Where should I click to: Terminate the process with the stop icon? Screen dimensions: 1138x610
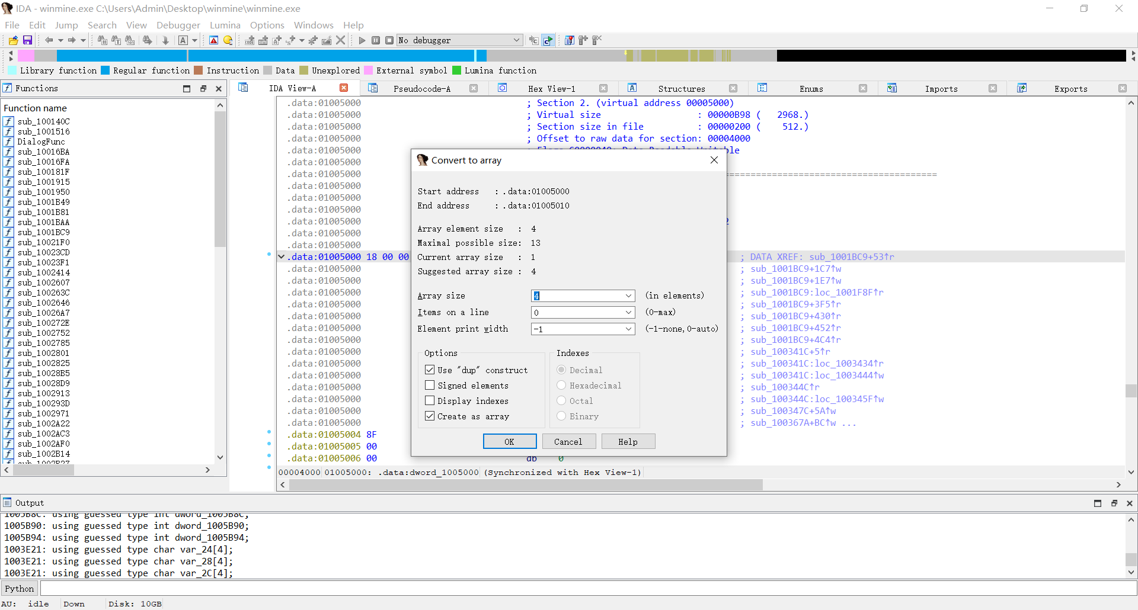pos(389,40)
